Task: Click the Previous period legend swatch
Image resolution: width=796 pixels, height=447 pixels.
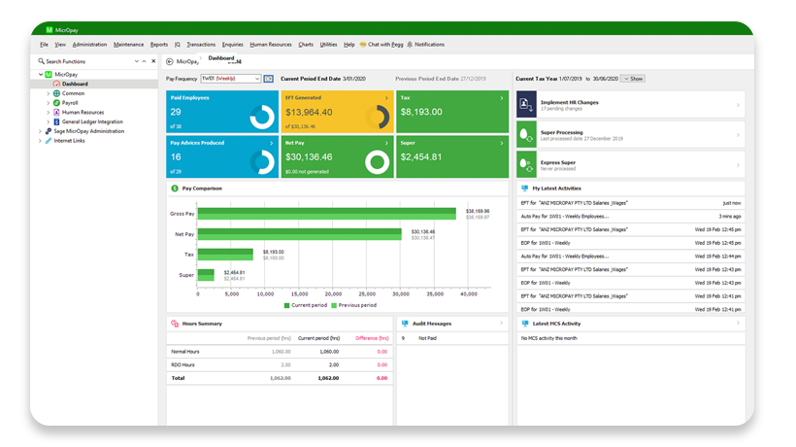Action: 334,306
